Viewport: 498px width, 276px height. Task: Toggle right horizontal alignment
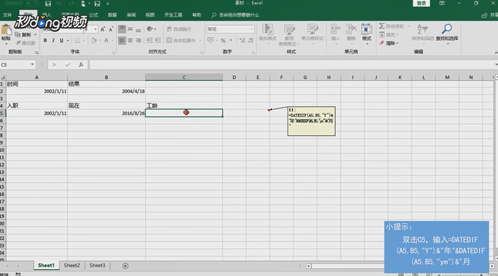138,41
